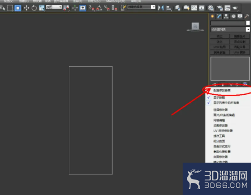Screen dimensions: 251x195
Task: Toggle the Window/Crossing selection button
Action: 18,8
